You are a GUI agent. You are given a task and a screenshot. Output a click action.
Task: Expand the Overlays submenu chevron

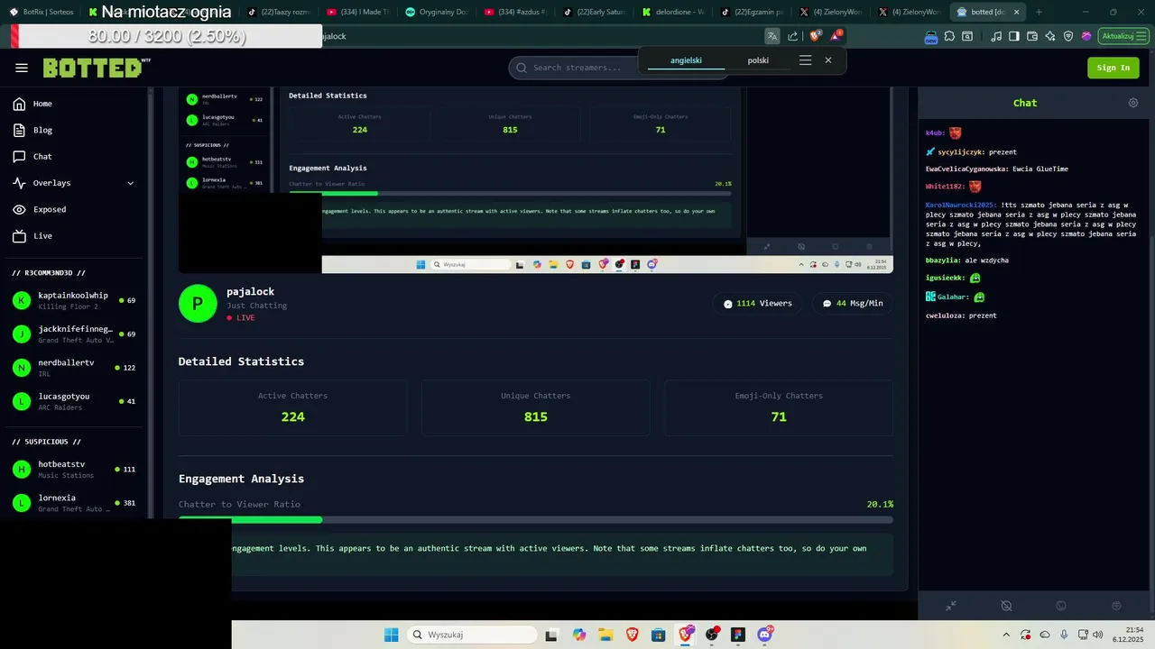coord(130,183)
